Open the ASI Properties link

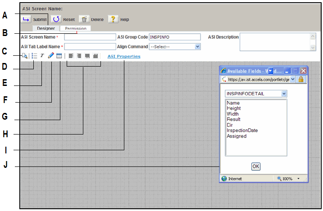(x=123, y=57)
